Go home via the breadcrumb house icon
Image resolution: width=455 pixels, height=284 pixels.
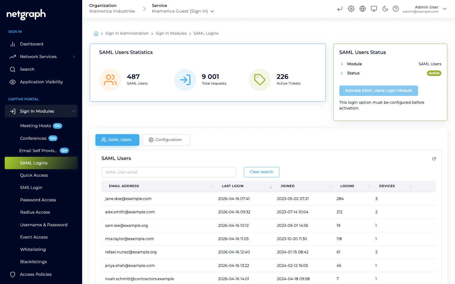(96, 33)
